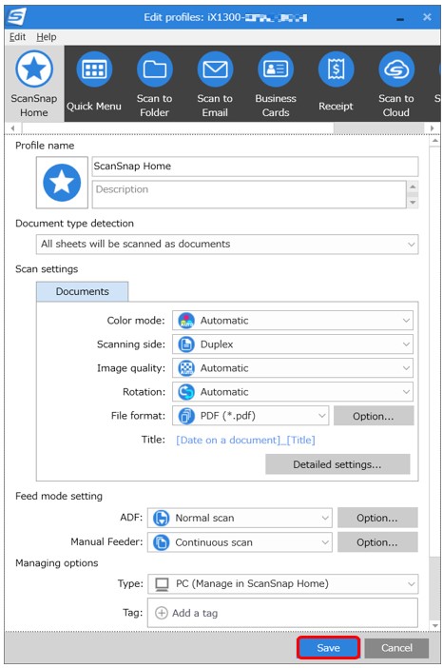
Task: Expand the File format PDF dropdown
Action: tap(250, 416)
